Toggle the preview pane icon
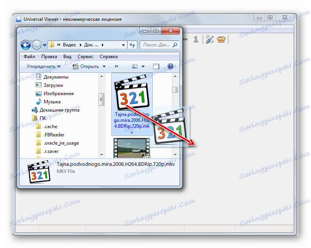The image size is (311, 248). pyautogui.click(x=156, y=66)
